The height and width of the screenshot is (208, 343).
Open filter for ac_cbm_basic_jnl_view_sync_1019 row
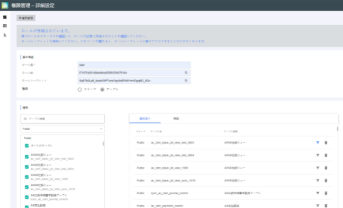click(x=318, y=180)
